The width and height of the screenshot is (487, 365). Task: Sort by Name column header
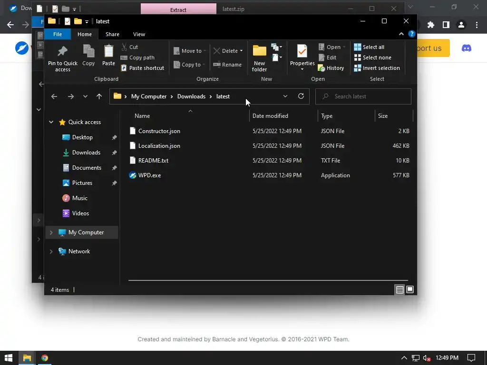click(142, 116)
